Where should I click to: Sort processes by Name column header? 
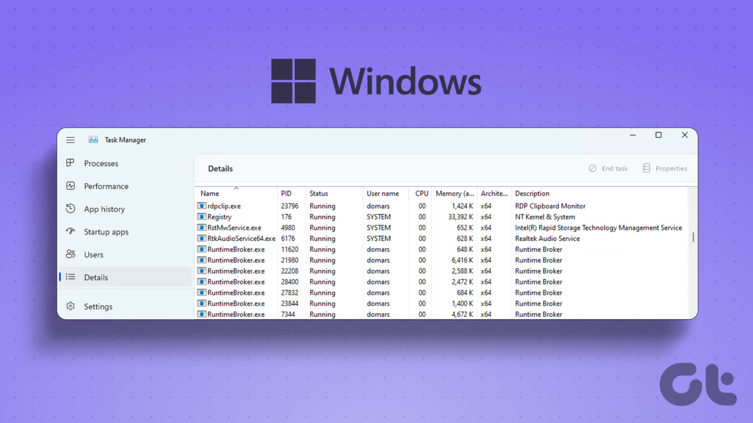[x=210, y=193]
